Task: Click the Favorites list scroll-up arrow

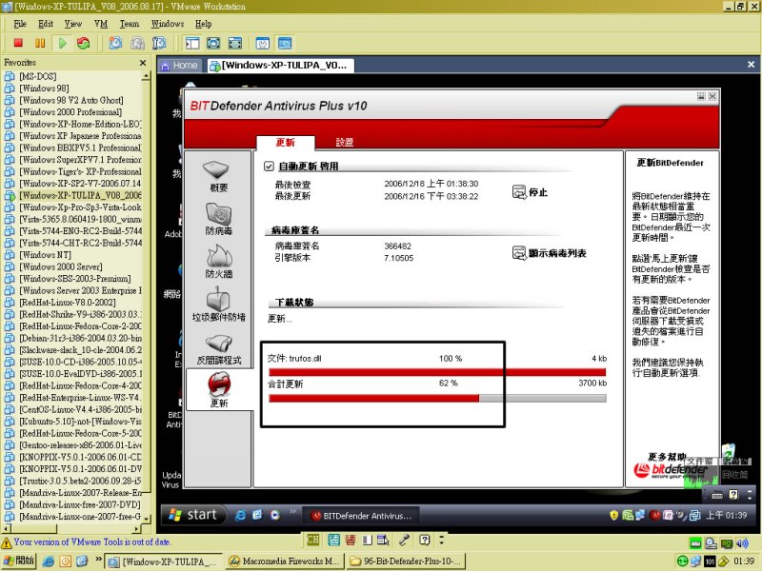Action: coord(146,76)
